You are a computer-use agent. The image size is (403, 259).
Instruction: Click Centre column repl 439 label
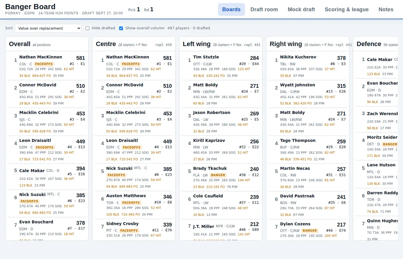pos(163,45)
